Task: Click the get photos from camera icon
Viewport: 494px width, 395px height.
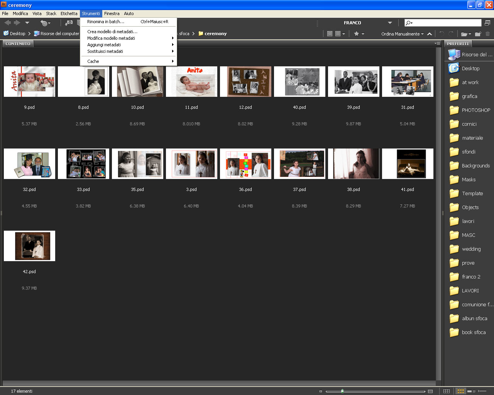Action: coord(69,23)
